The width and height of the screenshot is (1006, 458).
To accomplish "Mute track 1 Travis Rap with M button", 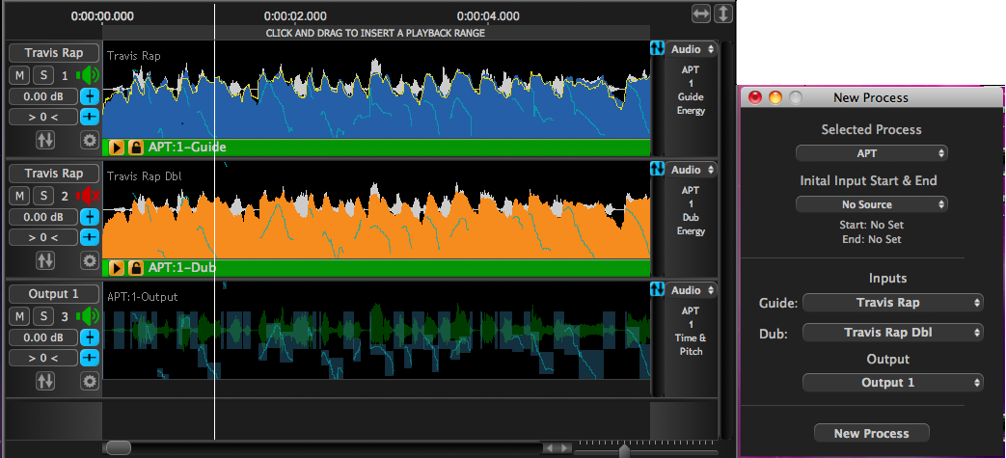I will pyautogui.click(x=19, y=75).
